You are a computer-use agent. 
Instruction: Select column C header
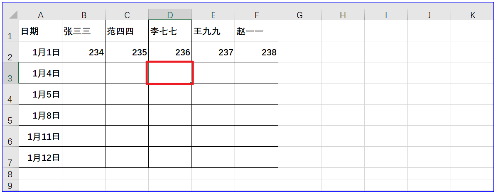coord(127,14)
